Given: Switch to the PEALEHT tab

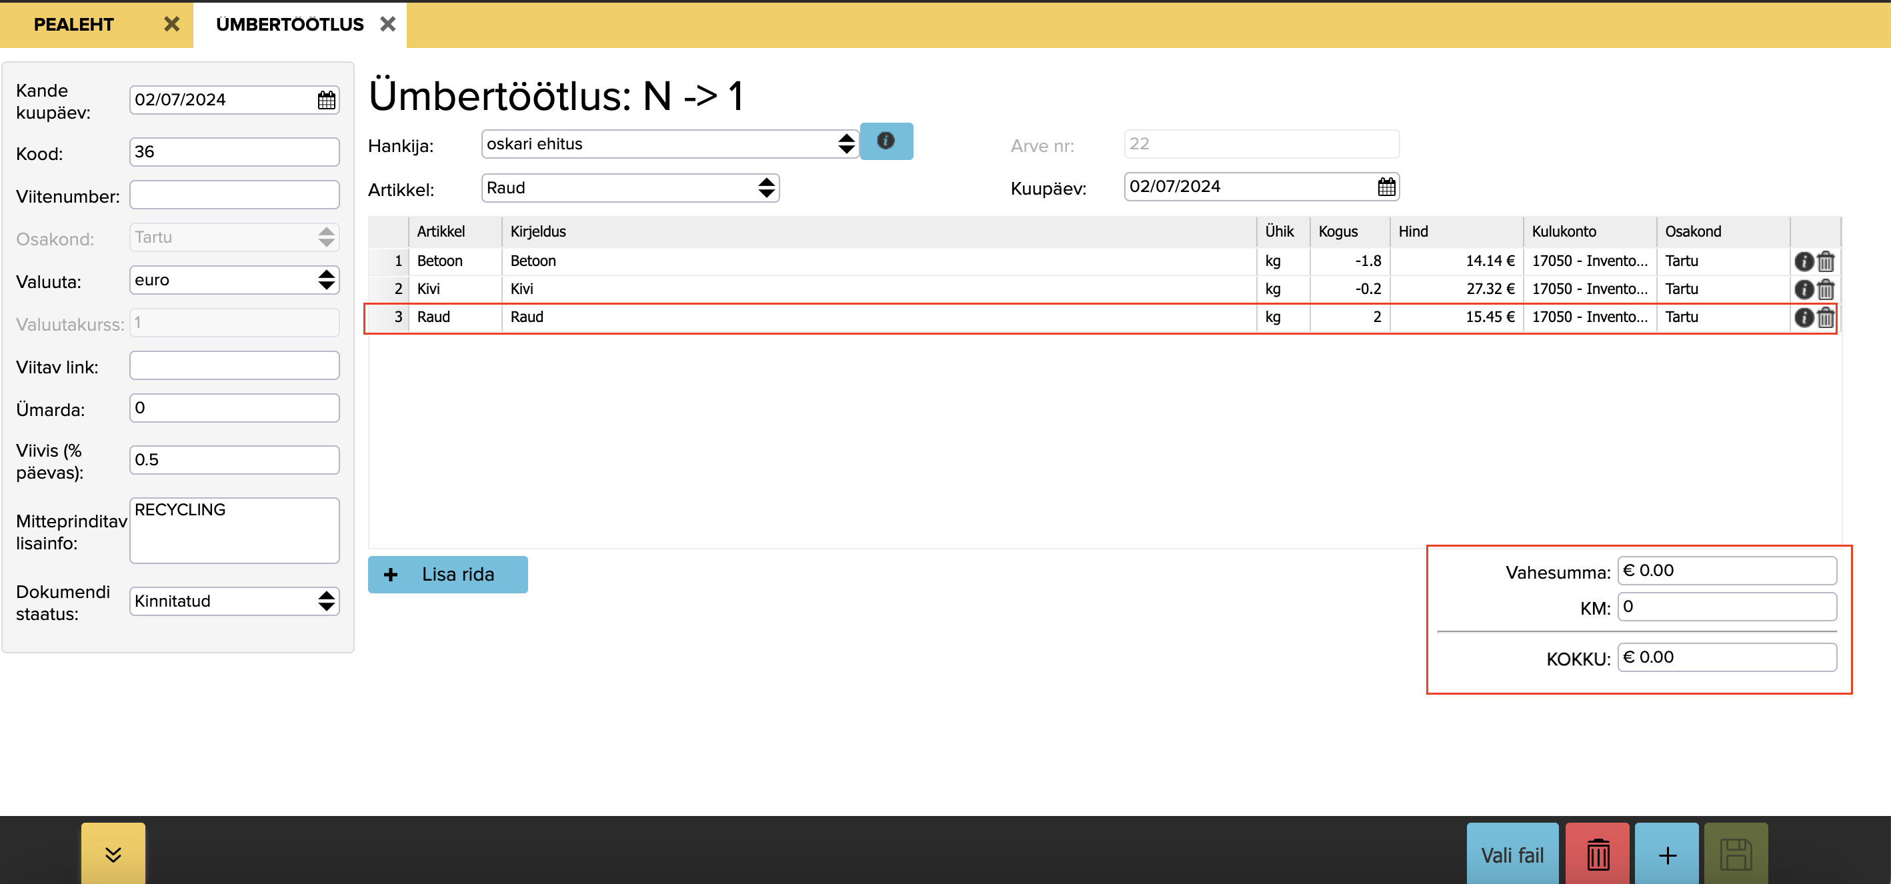Looking at the screenshot, I should (x=73, y=24).
